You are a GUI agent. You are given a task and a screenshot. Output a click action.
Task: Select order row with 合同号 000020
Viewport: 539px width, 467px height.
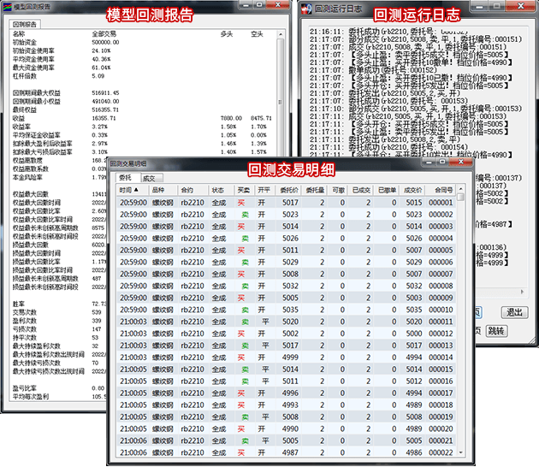pos(287,429)
